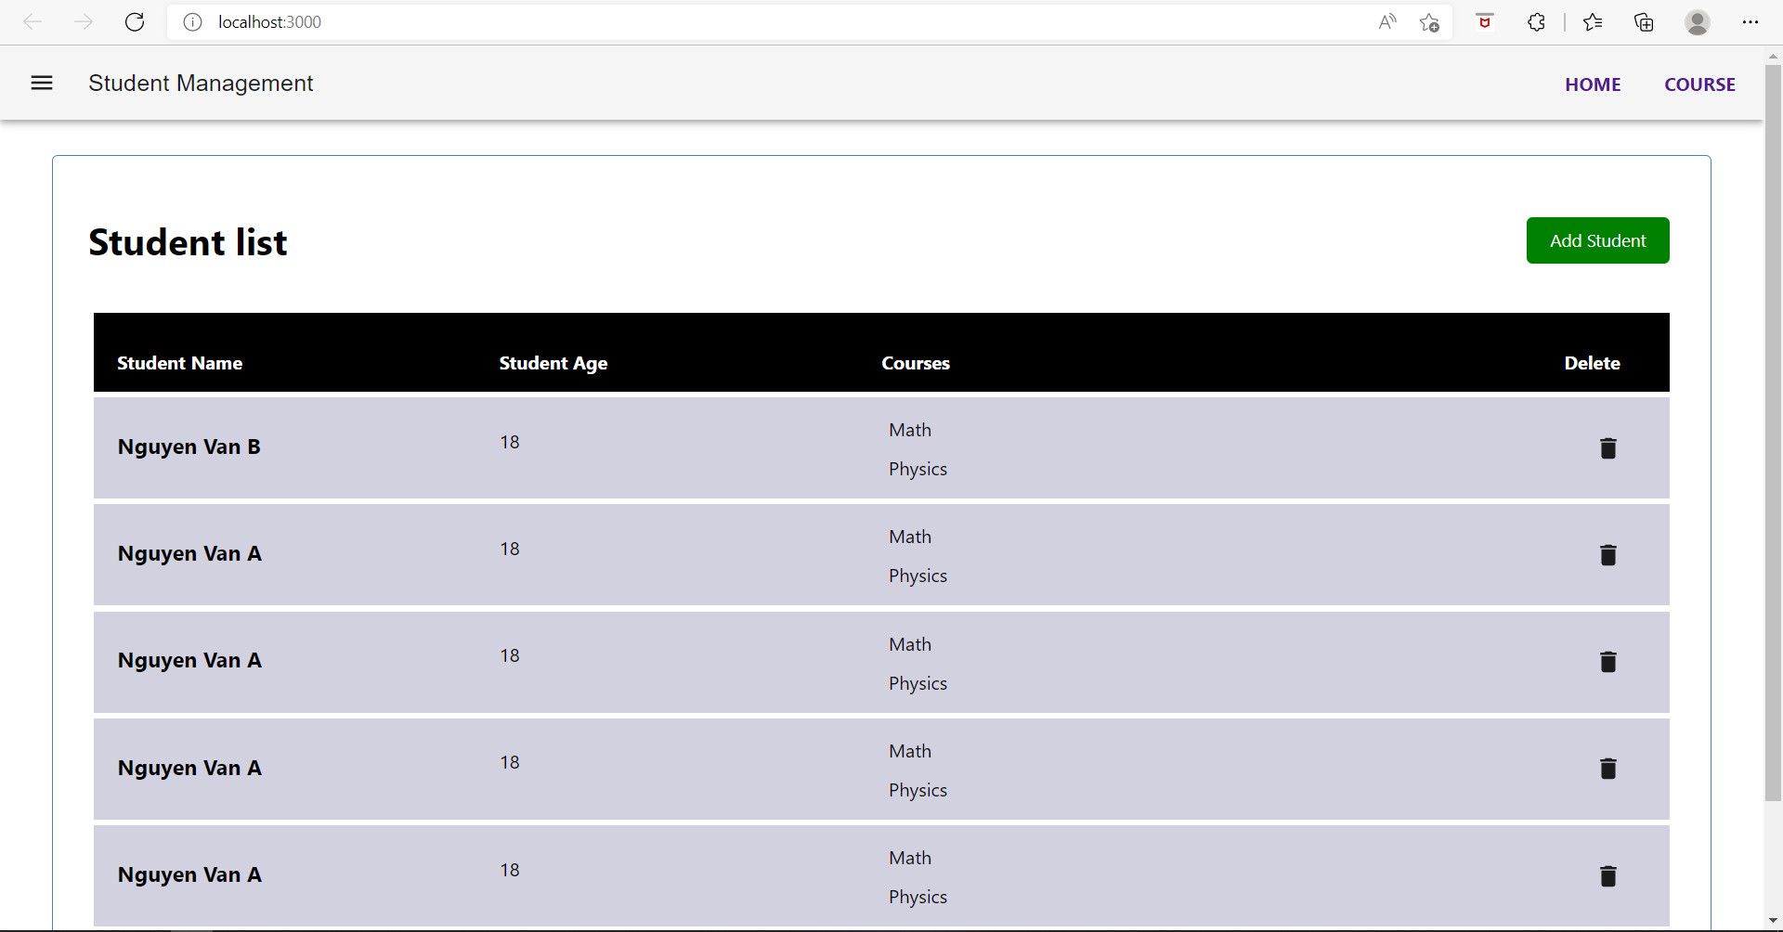Go to the HOME navigation item
This screenshot has height=932, width=1783.
coord(1593,84)
